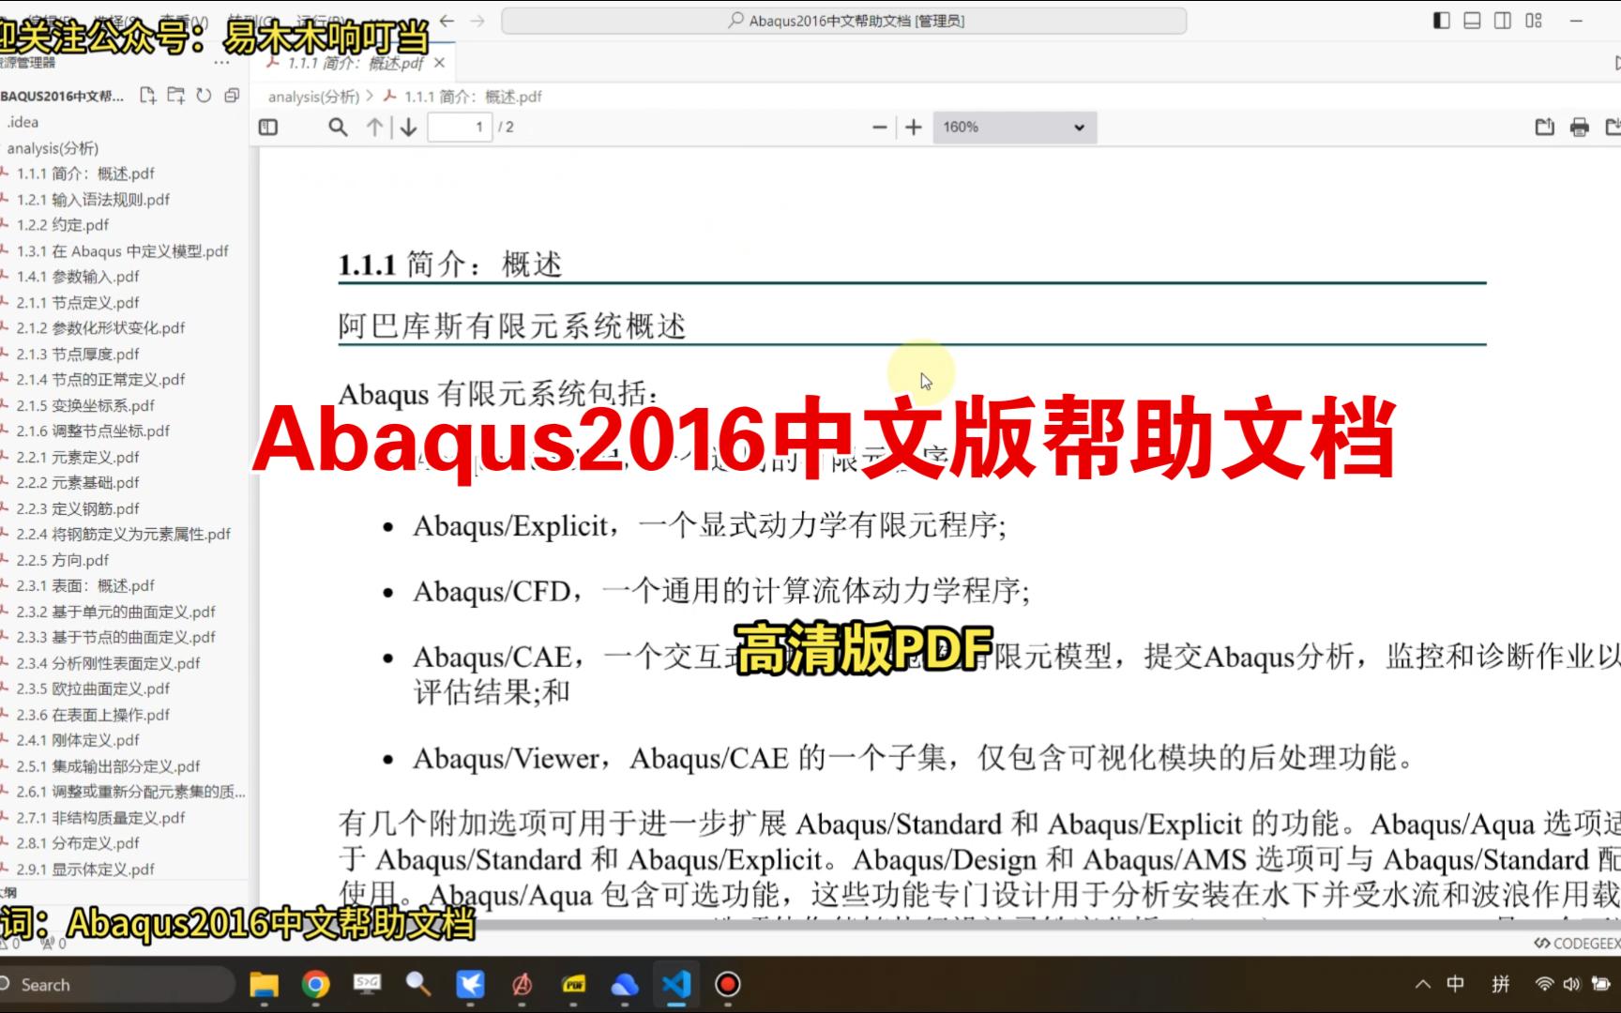This screenshot has width=1621, height=1013.
Task: Open the customize layout icon
Action: tap(1534, 21)
